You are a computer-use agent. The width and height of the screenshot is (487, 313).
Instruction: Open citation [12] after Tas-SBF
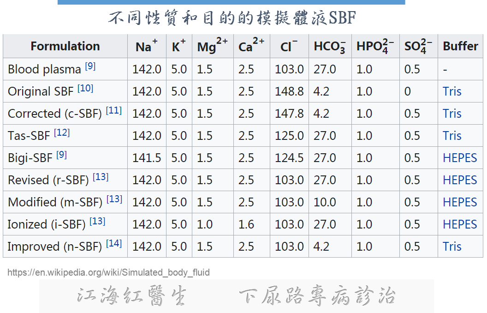click(62, 132)
